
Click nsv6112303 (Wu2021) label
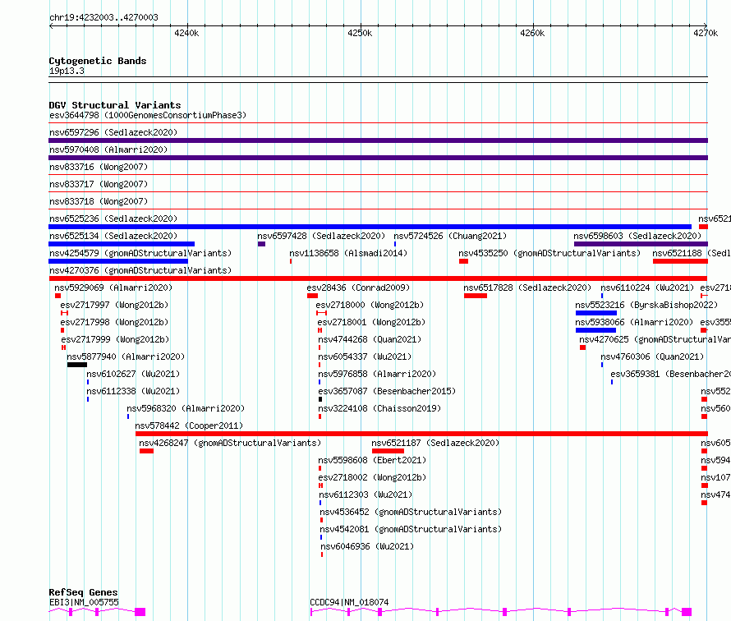365,494
